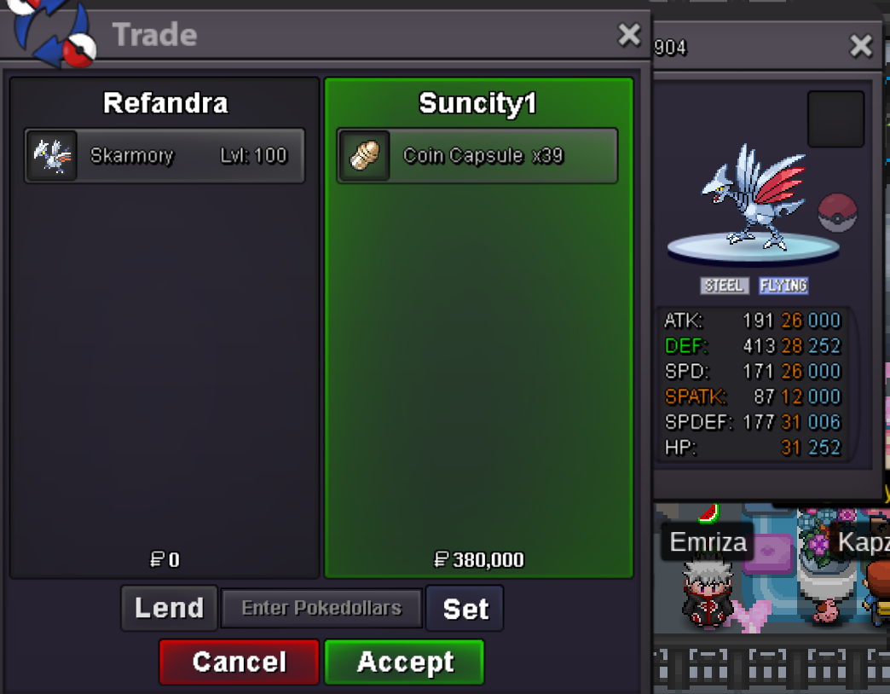890x694 pixels.
Task: Click the Coin Capsule item icon
Action: click(x=364, y=155)
